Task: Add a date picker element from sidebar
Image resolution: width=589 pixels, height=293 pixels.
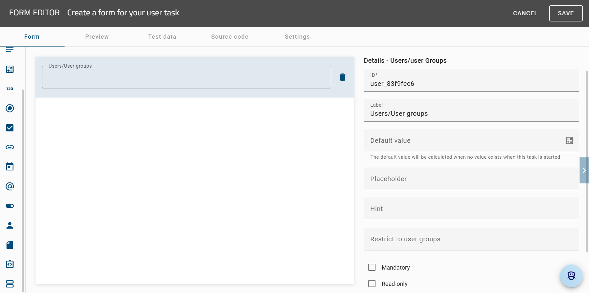Action: coord(10,167)
